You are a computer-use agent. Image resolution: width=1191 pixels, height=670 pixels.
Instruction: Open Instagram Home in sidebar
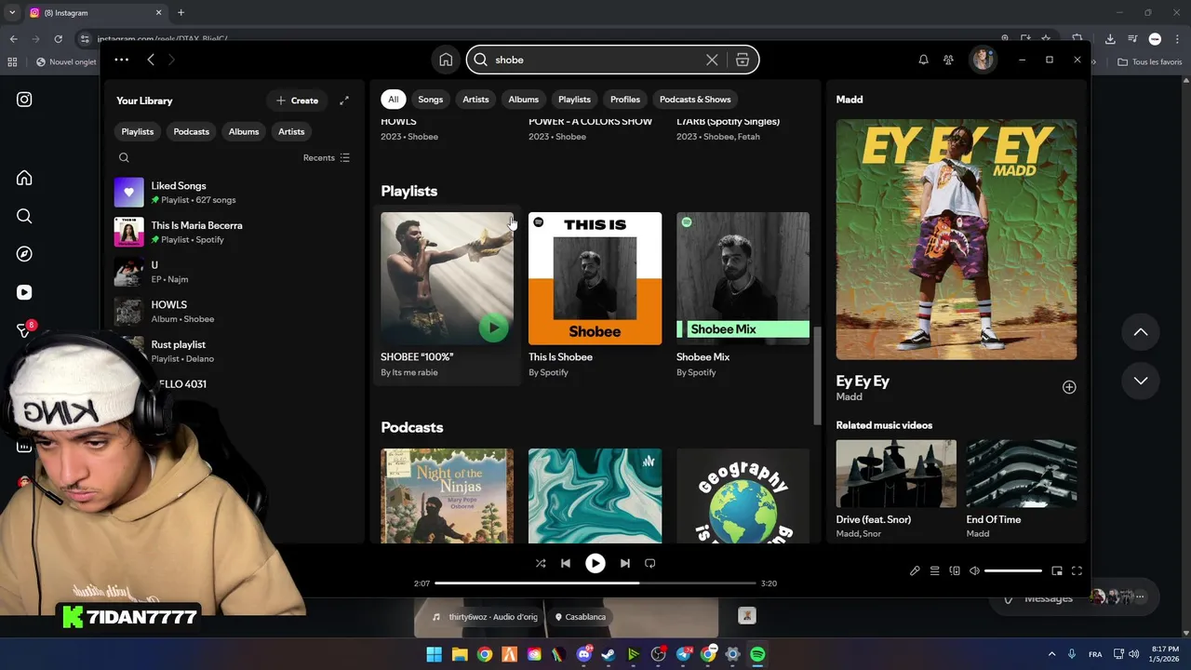(x=24, y=178)
